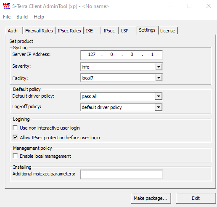Click the Set product text

pos(21,41)
